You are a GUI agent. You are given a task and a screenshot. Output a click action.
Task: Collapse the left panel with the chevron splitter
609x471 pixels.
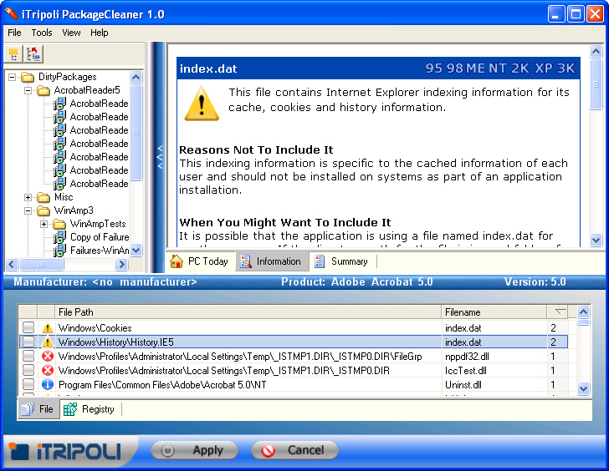(160, 157)
